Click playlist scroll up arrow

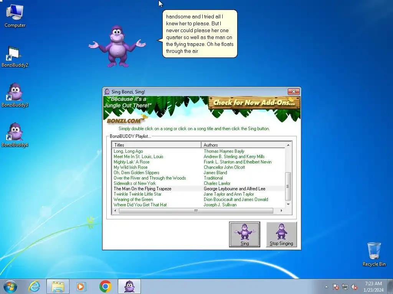(288, 145)
